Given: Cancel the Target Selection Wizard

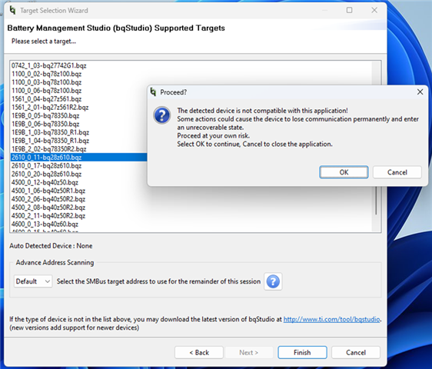Looking at the screenshot, I should pos(356,352).
